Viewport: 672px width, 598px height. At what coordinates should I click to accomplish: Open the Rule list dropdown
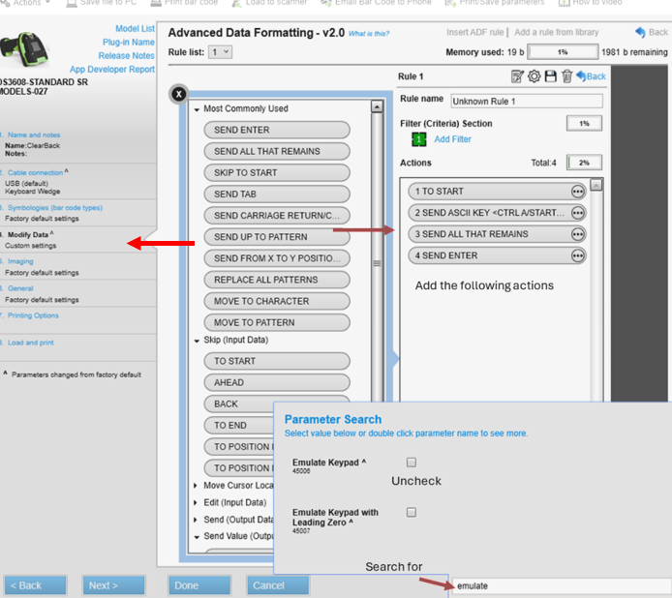[220, 52]
